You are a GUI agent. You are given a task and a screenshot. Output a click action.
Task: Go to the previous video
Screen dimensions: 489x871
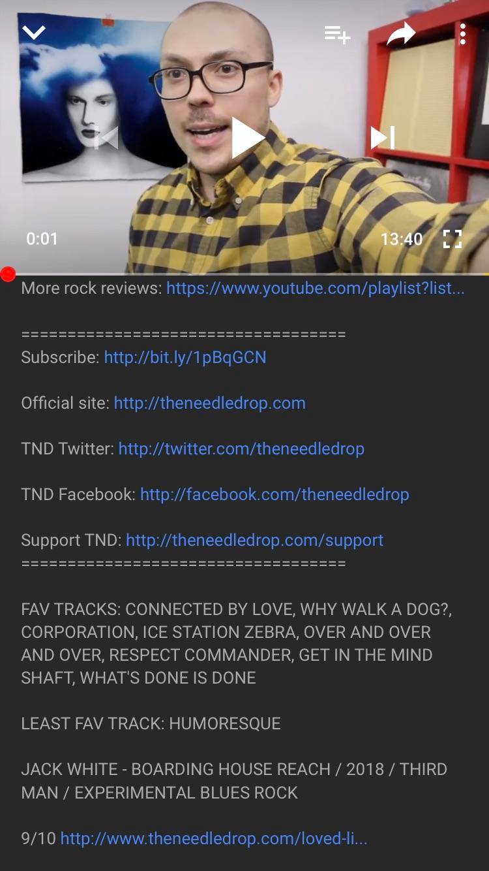tap(107, 138)
